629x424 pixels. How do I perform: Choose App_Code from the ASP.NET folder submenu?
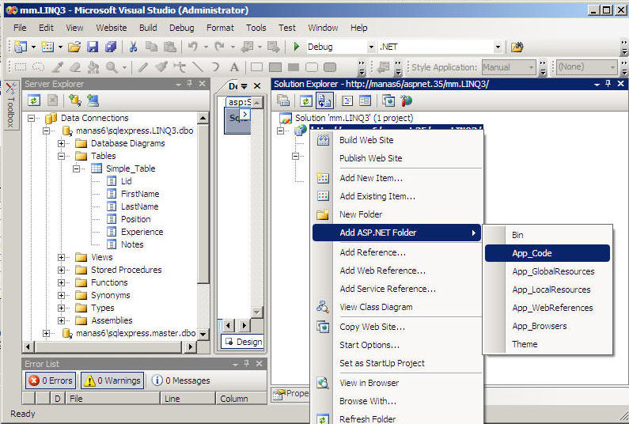pyautogui.click(x=548, y=253)
